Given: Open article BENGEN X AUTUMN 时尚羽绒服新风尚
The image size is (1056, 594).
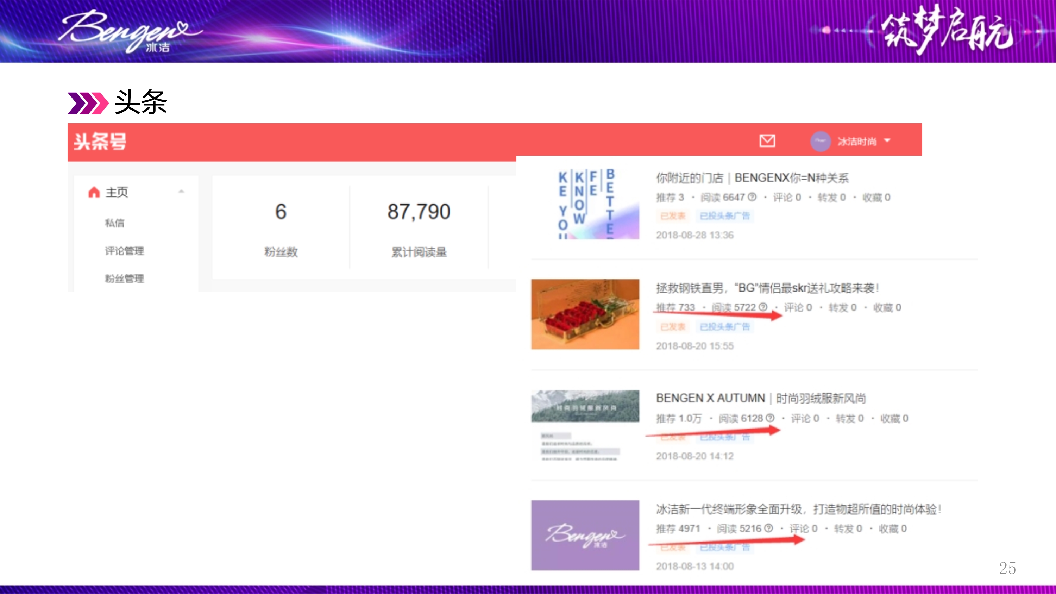Looking at the screenshot, I should pyautogui.click(x=761, y=398).
